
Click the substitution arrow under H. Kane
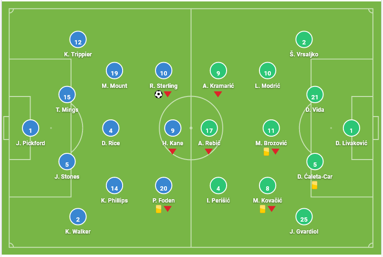click(x=173, y=151)
